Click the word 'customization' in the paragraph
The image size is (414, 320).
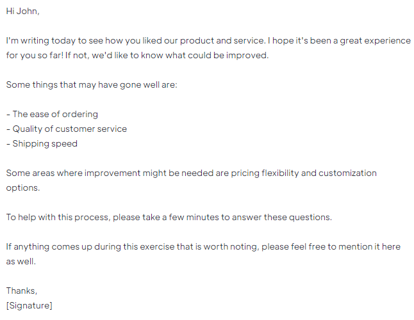click(347, 173)
